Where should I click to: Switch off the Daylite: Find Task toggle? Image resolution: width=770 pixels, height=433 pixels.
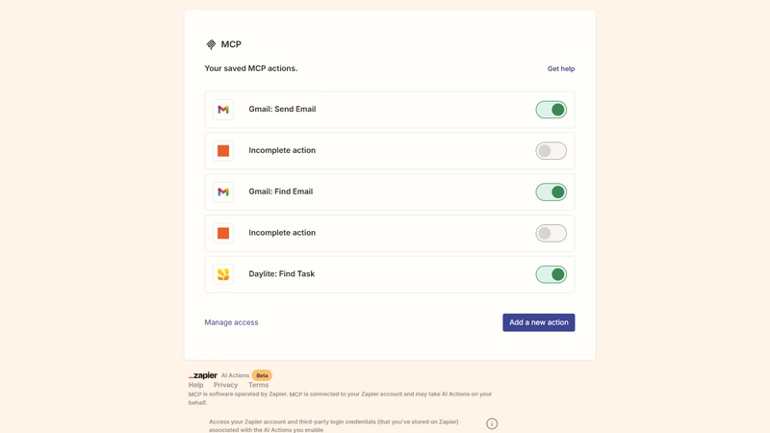551,274
